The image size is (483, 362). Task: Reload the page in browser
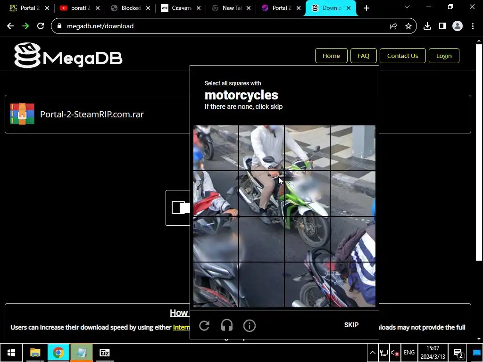click(x=41, y=26)
